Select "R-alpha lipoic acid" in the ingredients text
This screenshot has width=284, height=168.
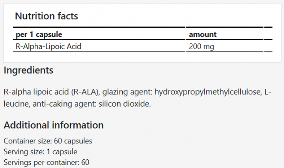[x=36, y=92]
